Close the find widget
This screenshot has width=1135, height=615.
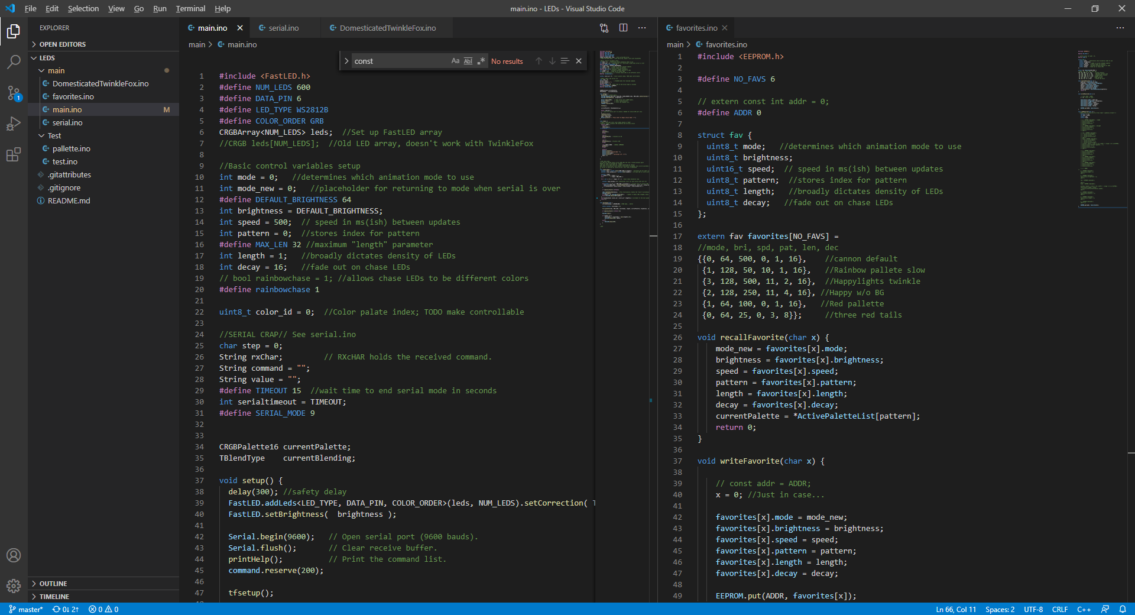(x=579, y=61)
